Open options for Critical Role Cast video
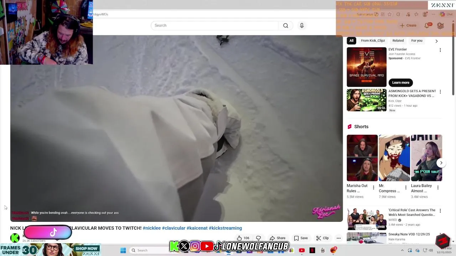 point(440,211)
